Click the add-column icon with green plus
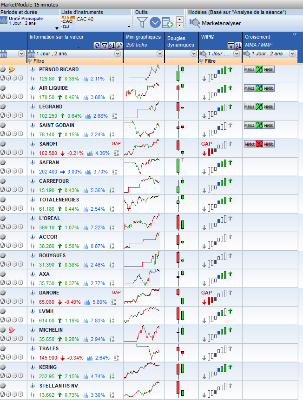 (x=167, y=22)
